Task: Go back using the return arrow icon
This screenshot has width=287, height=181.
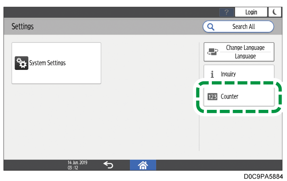Action: pyautogui.click(x=108, y=165)
